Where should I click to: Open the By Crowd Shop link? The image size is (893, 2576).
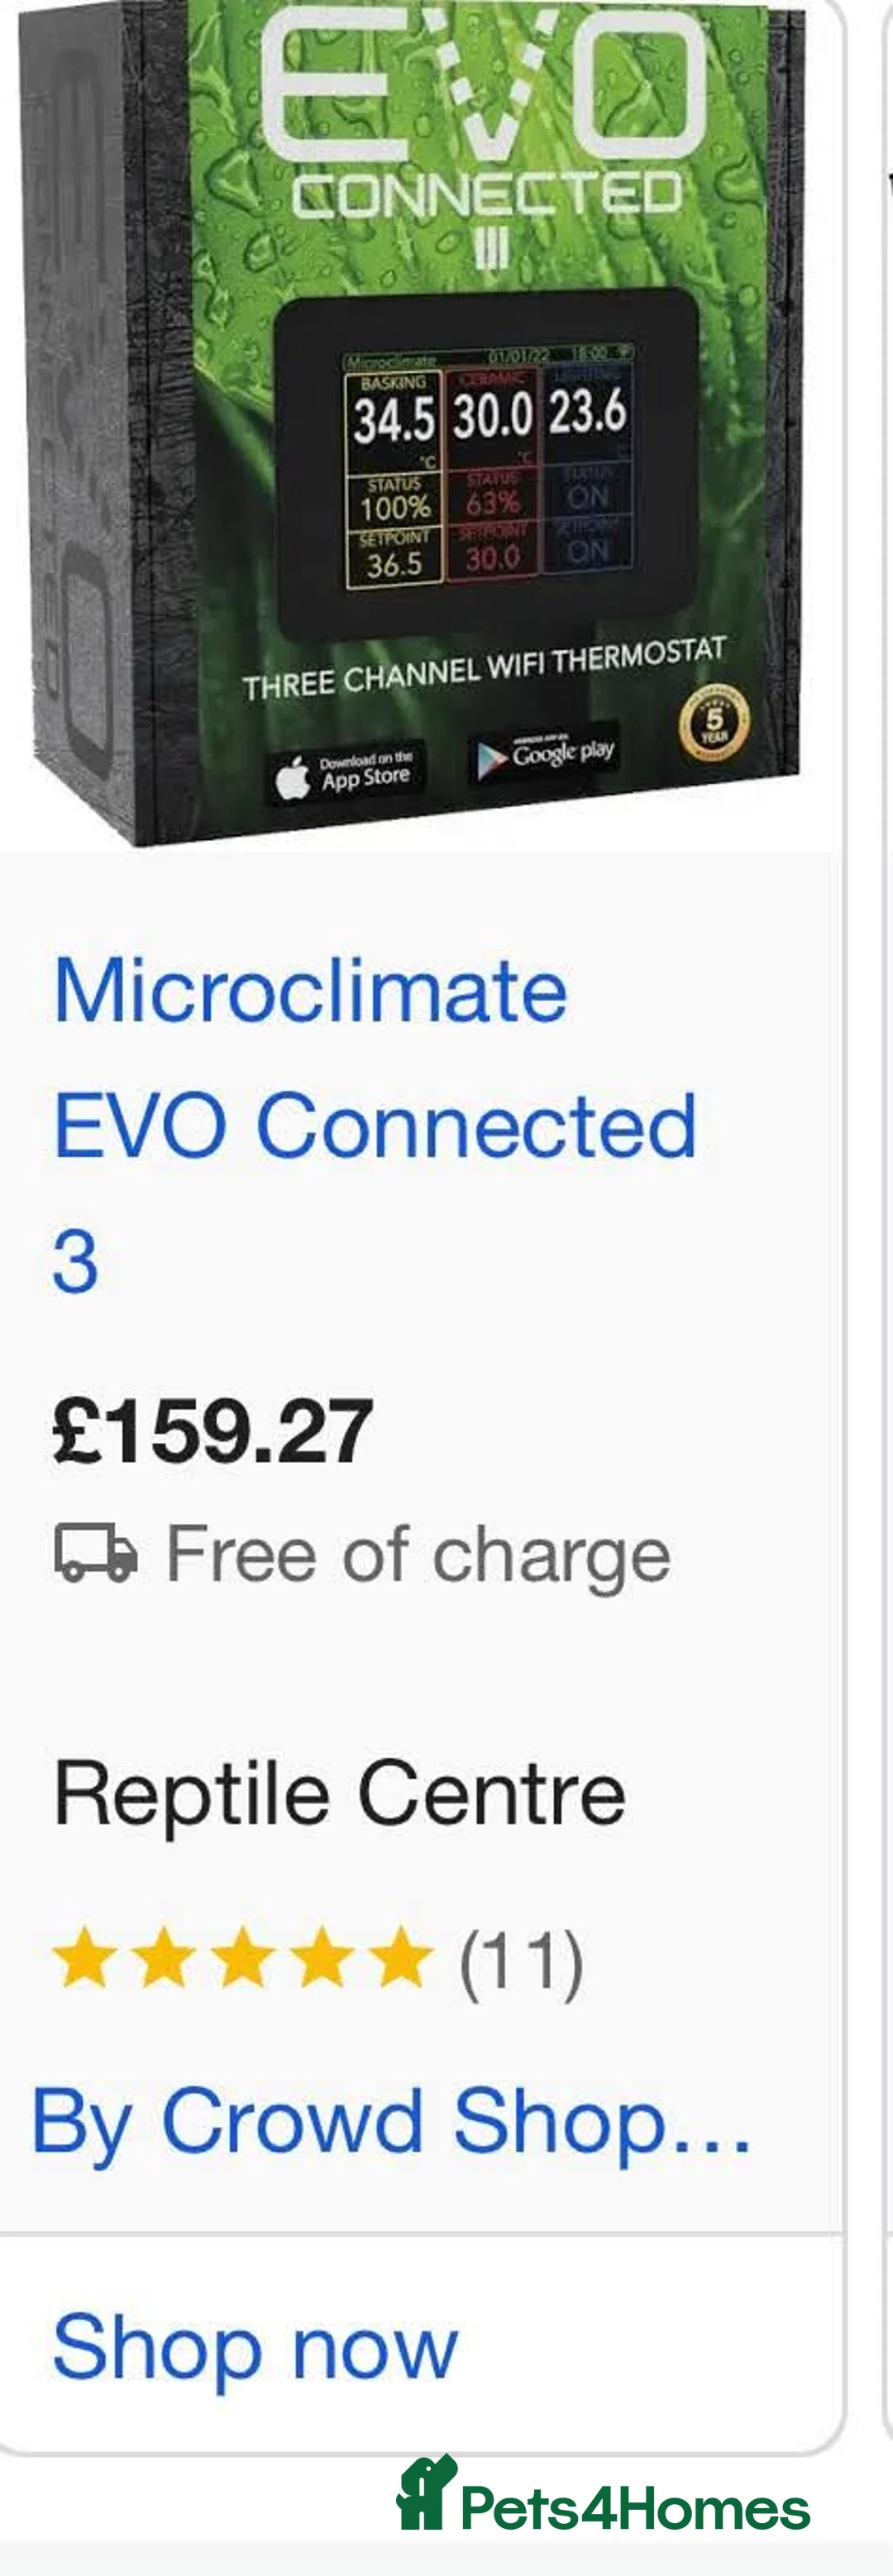pyautogui.click(x=391, y=2122)
